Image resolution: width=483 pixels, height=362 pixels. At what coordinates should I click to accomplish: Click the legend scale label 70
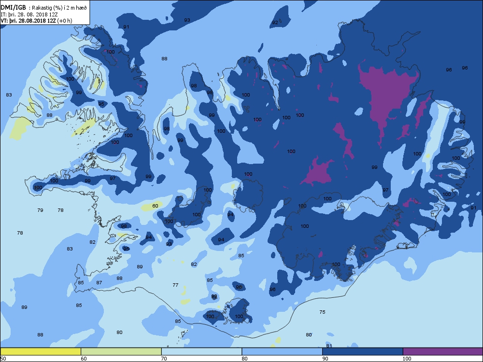164,358
